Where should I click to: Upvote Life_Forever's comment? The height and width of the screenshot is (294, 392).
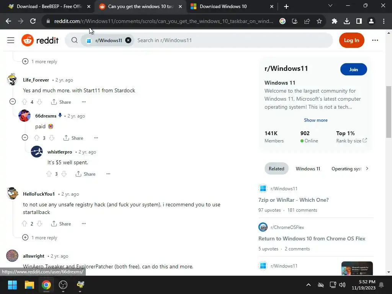[24, 102]
